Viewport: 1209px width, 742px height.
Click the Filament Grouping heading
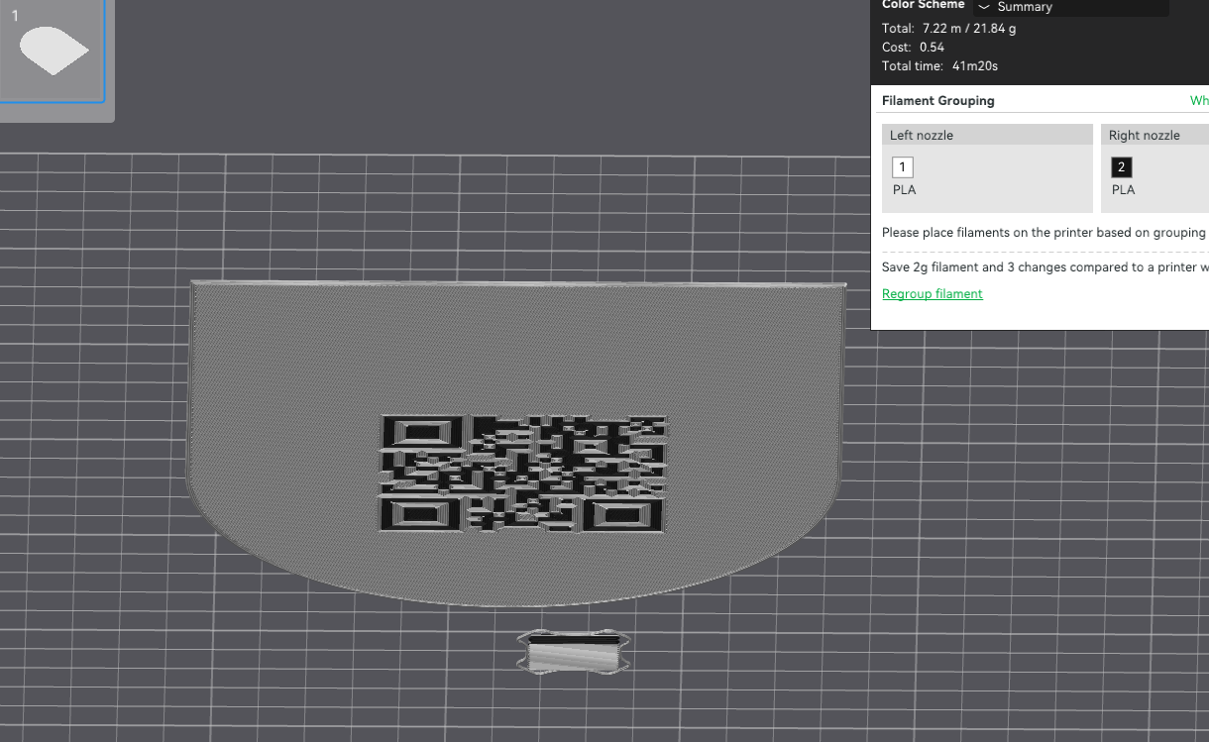(x=938, y=100)
